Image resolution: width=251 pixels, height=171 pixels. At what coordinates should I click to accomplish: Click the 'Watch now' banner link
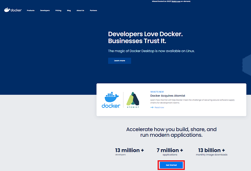[176, 1]
